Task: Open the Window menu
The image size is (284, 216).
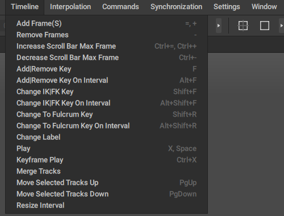Action: (264, 7)
